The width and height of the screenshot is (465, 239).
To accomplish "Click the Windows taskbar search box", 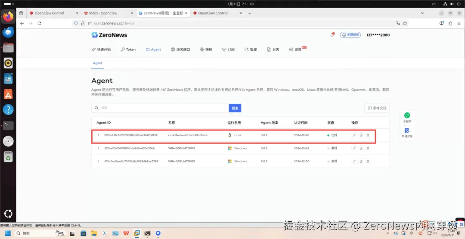I will (x=40, y=233).
